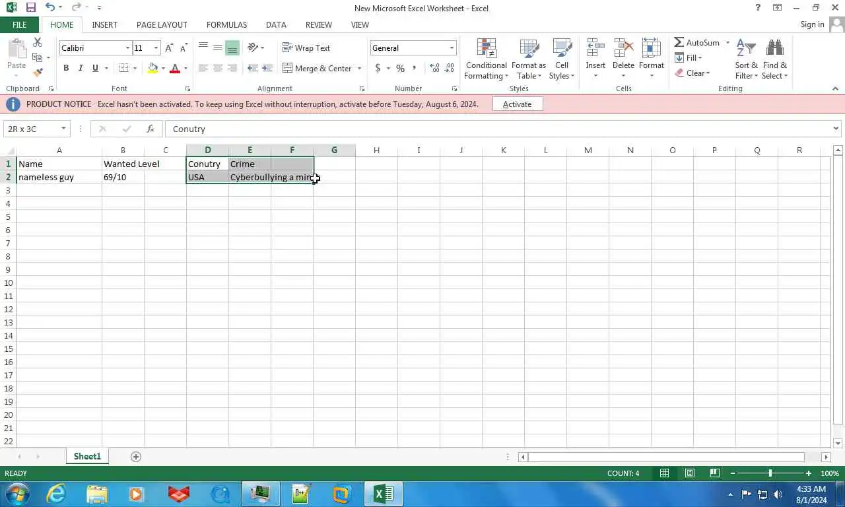Align text to middle of cell

coord(217,48)
